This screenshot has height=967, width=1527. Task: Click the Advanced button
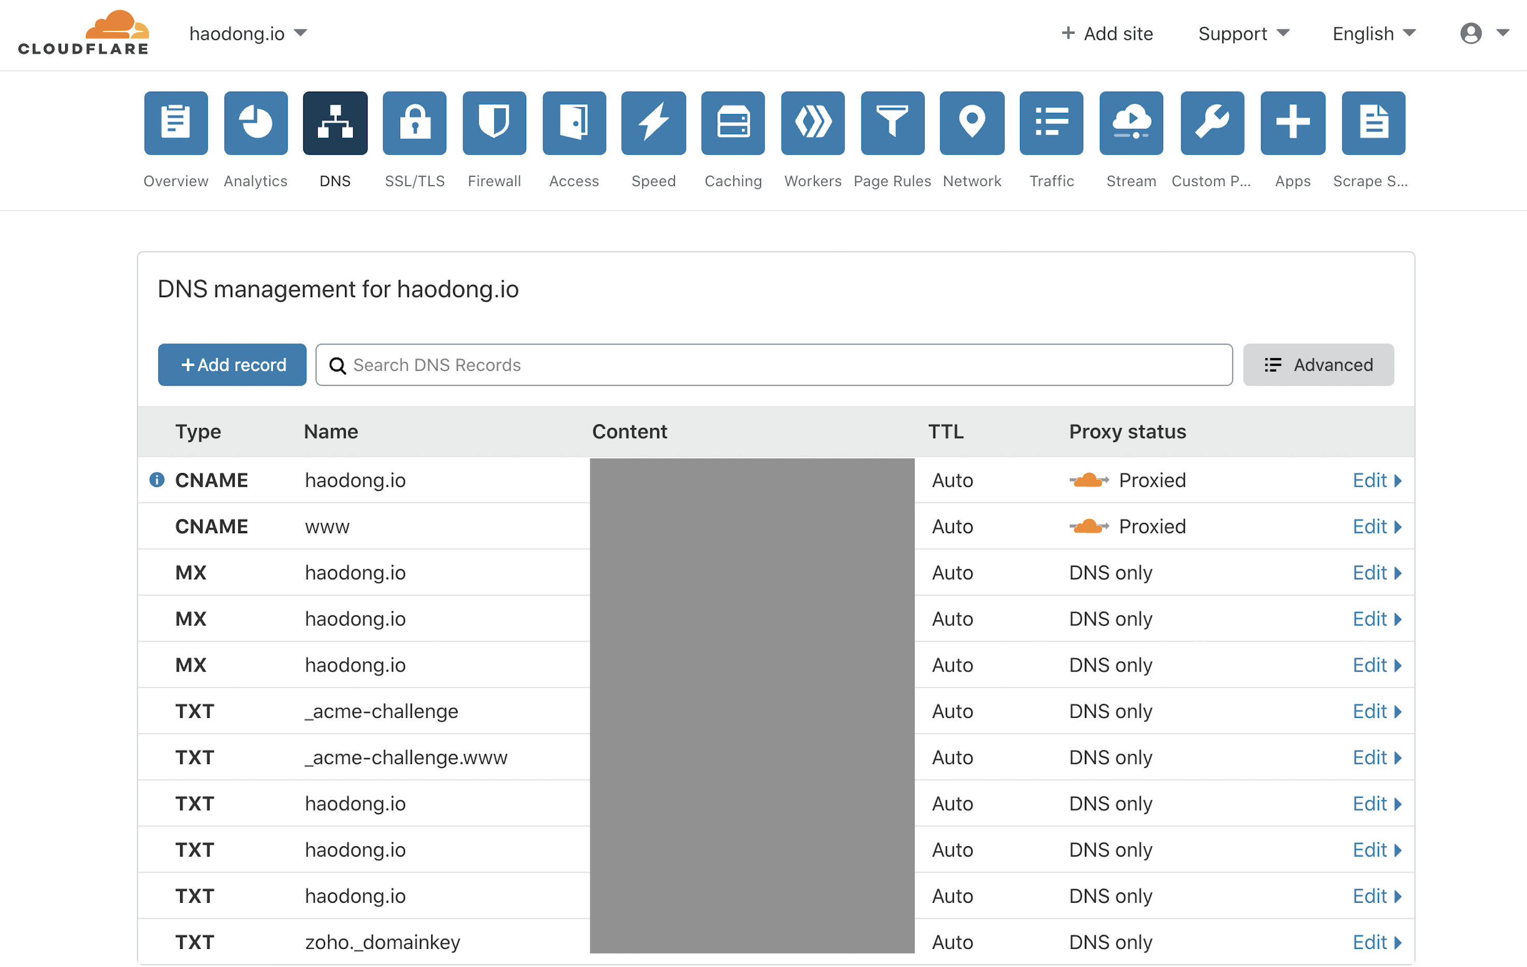pyautogui.click(x=1318, y=365)
